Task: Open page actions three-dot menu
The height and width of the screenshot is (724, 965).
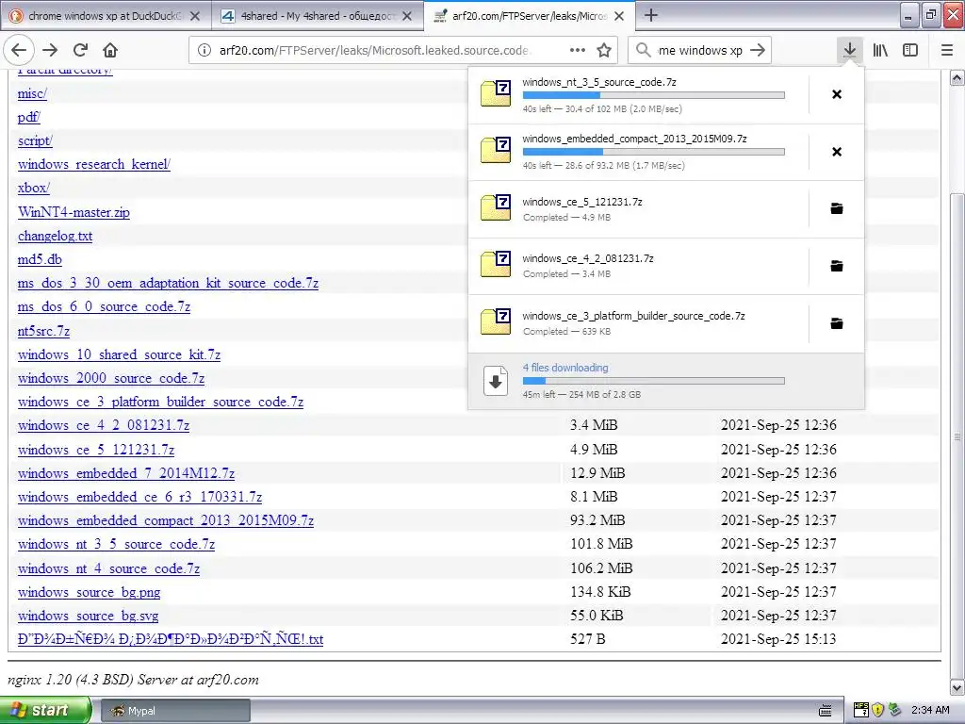Action: coord(578,51)
